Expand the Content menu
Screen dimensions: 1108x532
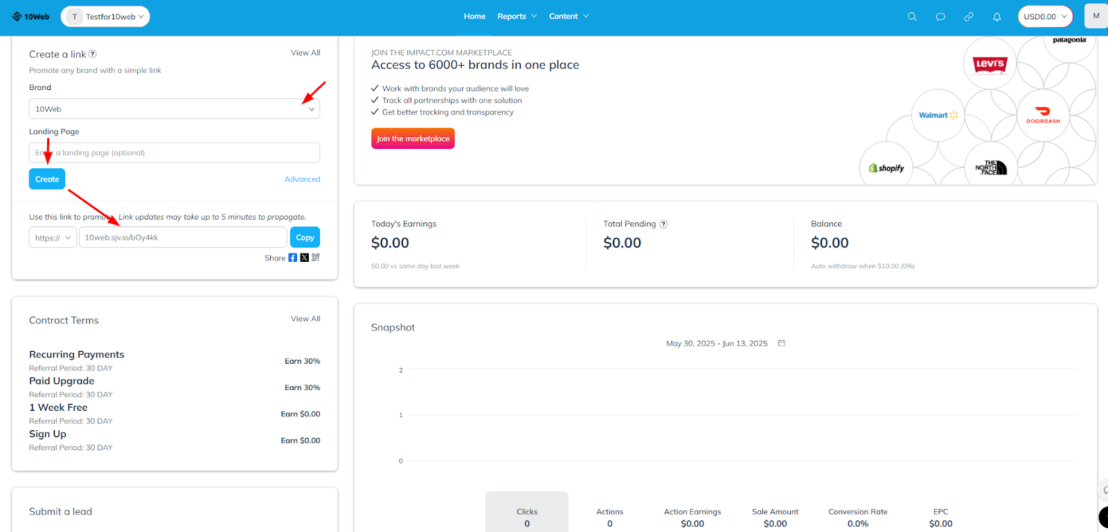point(569,17)
